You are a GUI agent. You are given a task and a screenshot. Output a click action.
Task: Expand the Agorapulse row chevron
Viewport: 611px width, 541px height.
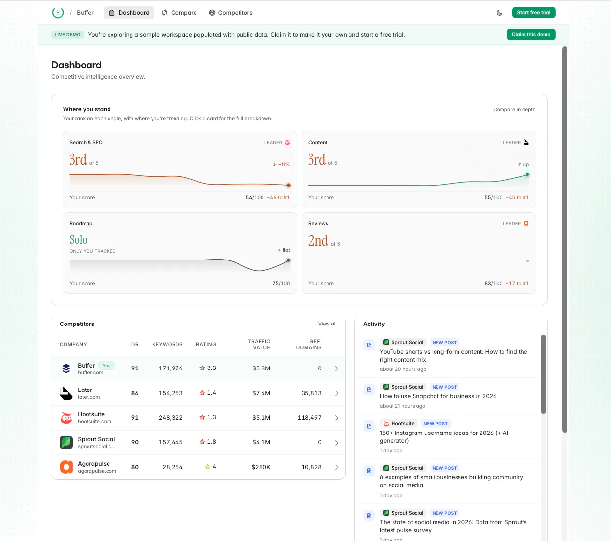tap(337, 467)
